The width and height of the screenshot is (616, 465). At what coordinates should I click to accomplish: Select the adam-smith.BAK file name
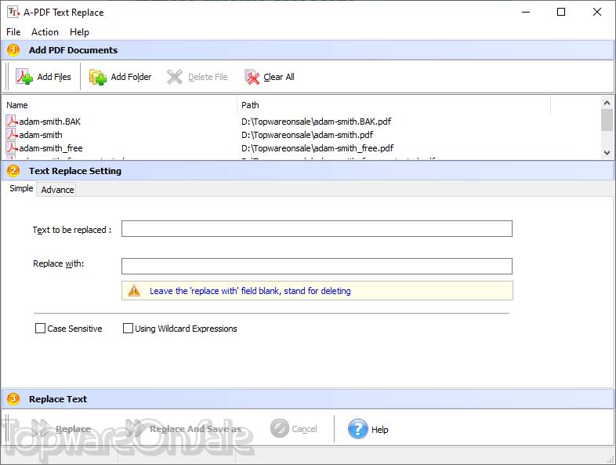tap(49, 122)
